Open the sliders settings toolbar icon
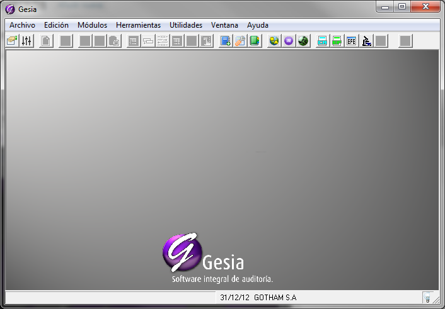445x309 pixels. 26,41
